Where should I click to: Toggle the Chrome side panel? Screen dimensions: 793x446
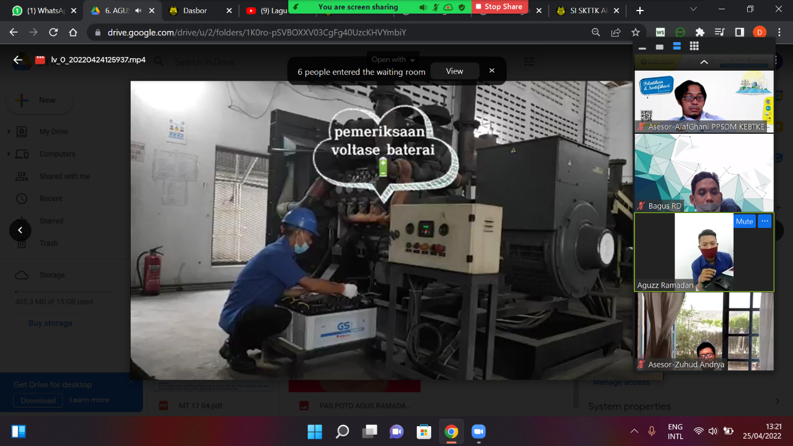pos(739,32)
